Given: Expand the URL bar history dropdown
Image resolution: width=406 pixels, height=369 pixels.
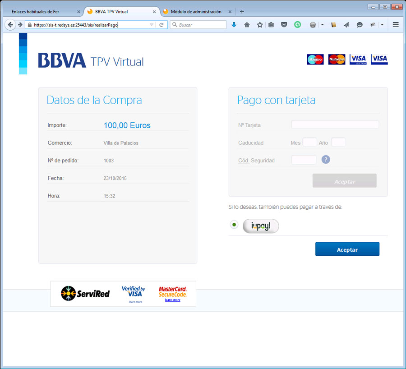Looking at the screenshot, I should pos(151,25).
